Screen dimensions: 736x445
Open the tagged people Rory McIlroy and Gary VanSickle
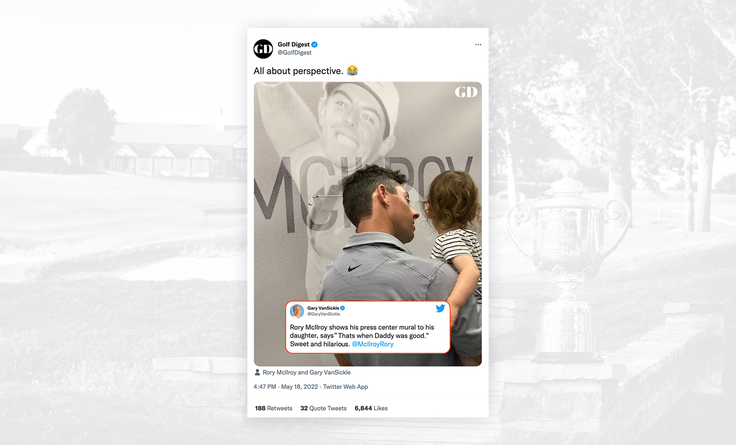pyautogui.click(x=306, y=372)
